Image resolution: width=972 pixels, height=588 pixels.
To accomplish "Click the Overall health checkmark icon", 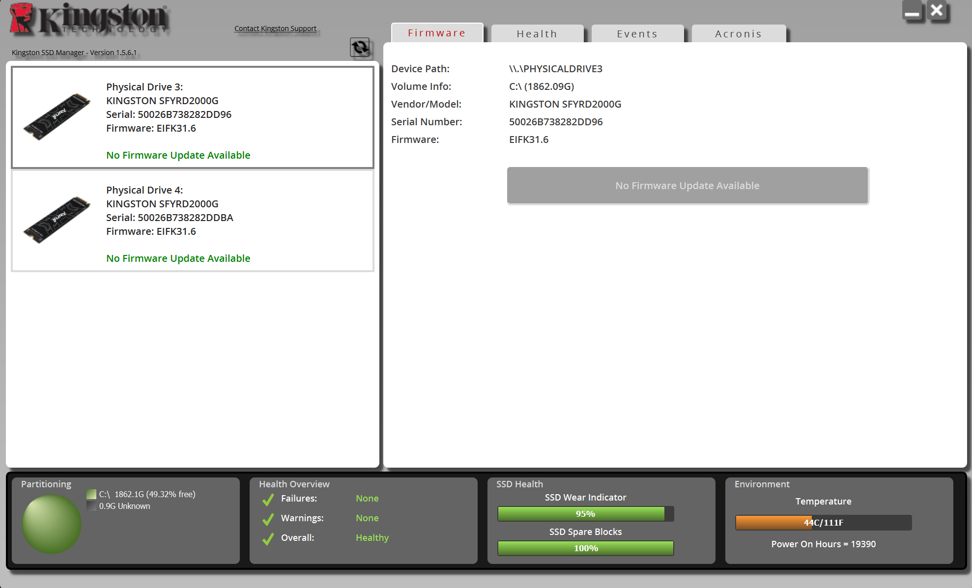I will point(268,539).
